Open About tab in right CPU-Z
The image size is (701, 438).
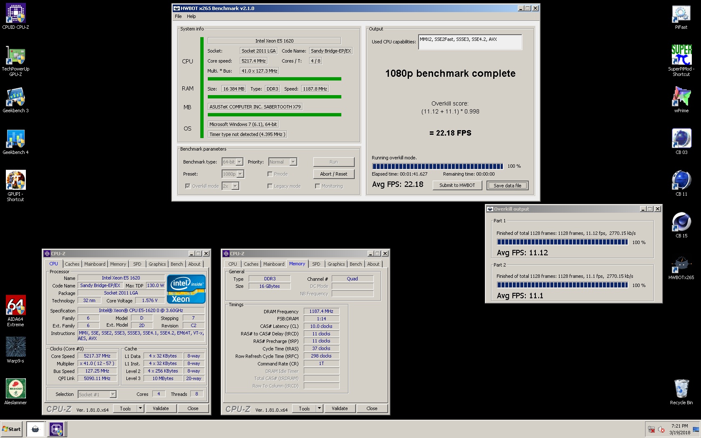pyautogui.click(x=373, y=264)
